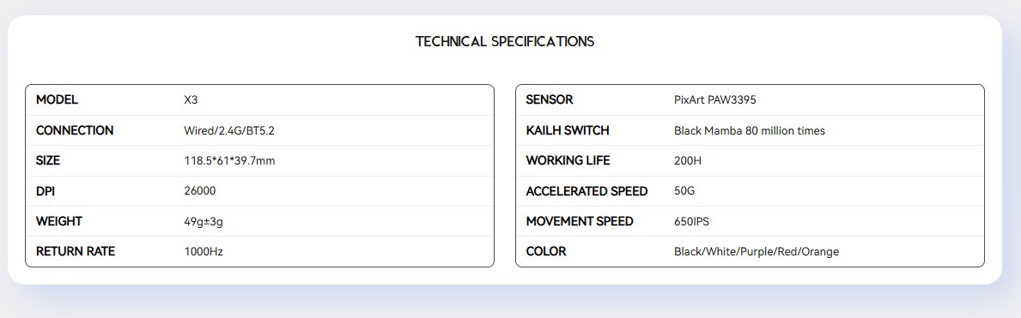
Task: Select the 26000 DPI value
Action: tap(200, 191)
